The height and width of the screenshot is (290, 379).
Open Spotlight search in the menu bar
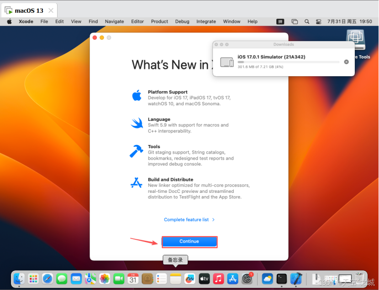click(307, 22)
